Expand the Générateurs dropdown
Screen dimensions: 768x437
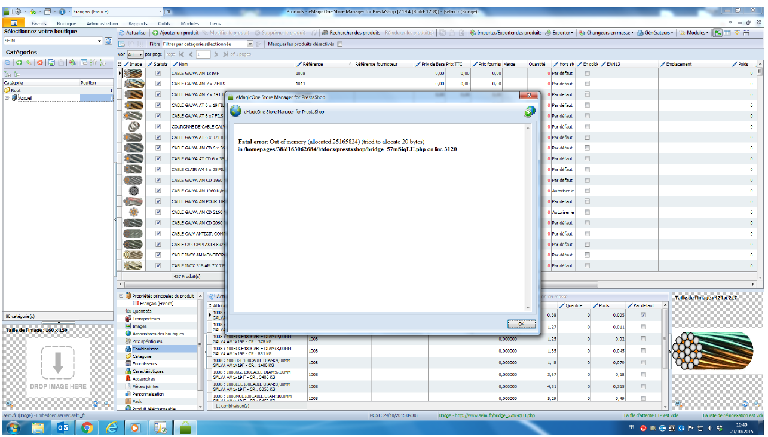pos(655,33)
